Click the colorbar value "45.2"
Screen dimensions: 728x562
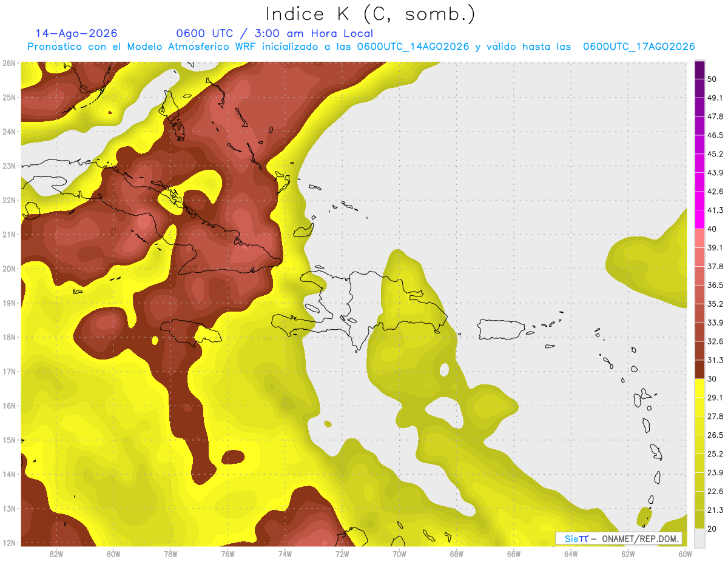click(x=715, y=154)
